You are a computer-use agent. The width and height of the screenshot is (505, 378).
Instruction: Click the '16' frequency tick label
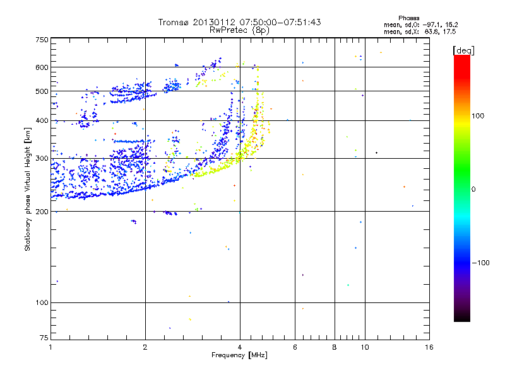(429, 347)
